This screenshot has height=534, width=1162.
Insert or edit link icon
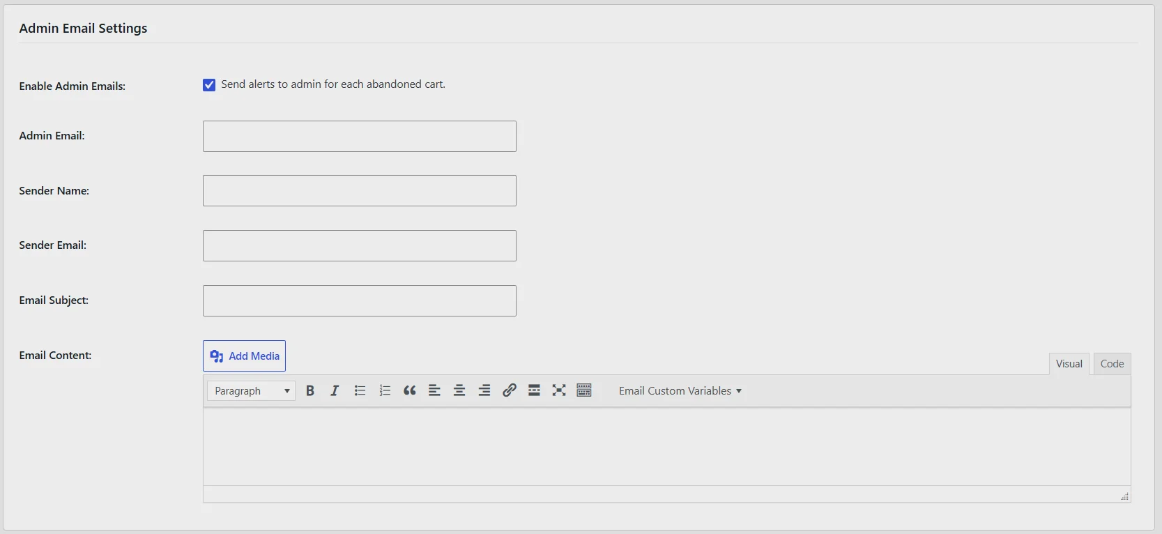click(x=510, y=391)
